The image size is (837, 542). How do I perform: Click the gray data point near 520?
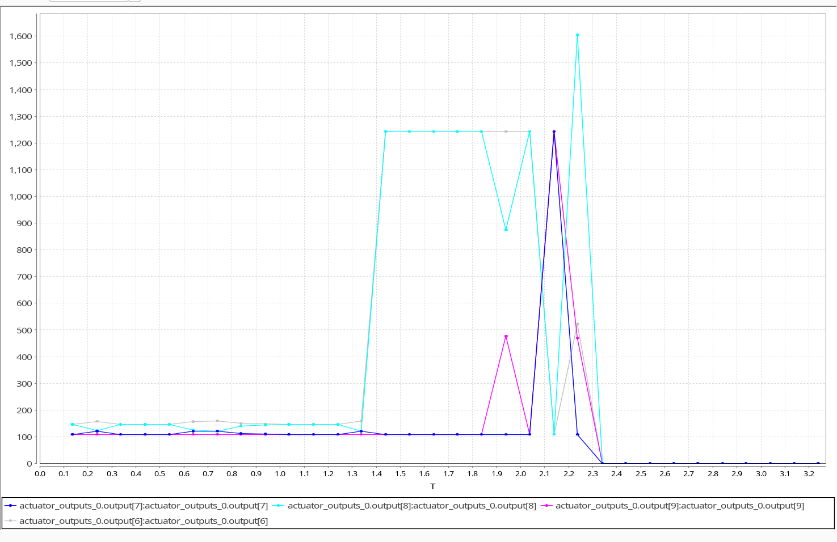[578, 324]
